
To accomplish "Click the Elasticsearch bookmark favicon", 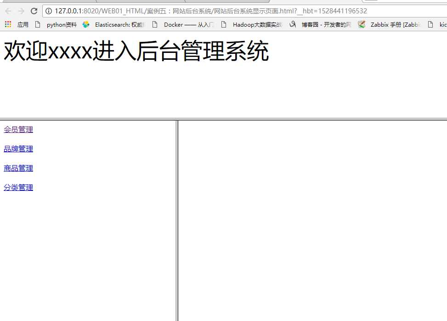I will [86, 24].
